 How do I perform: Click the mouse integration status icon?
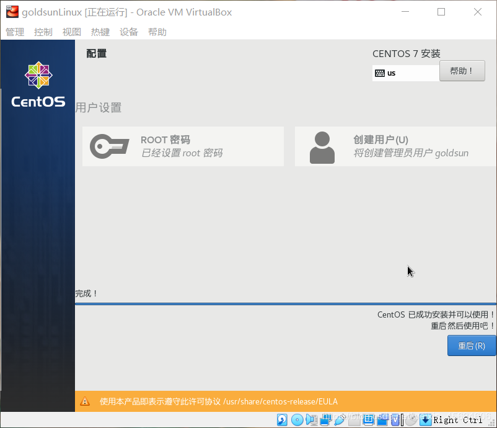[x=411, y=420]
